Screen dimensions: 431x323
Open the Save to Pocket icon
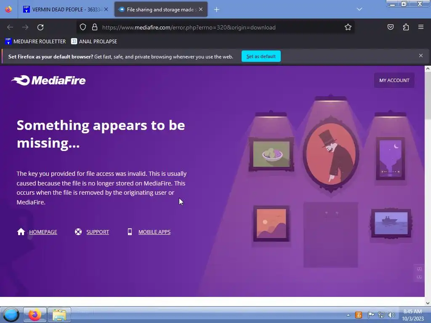390,27
